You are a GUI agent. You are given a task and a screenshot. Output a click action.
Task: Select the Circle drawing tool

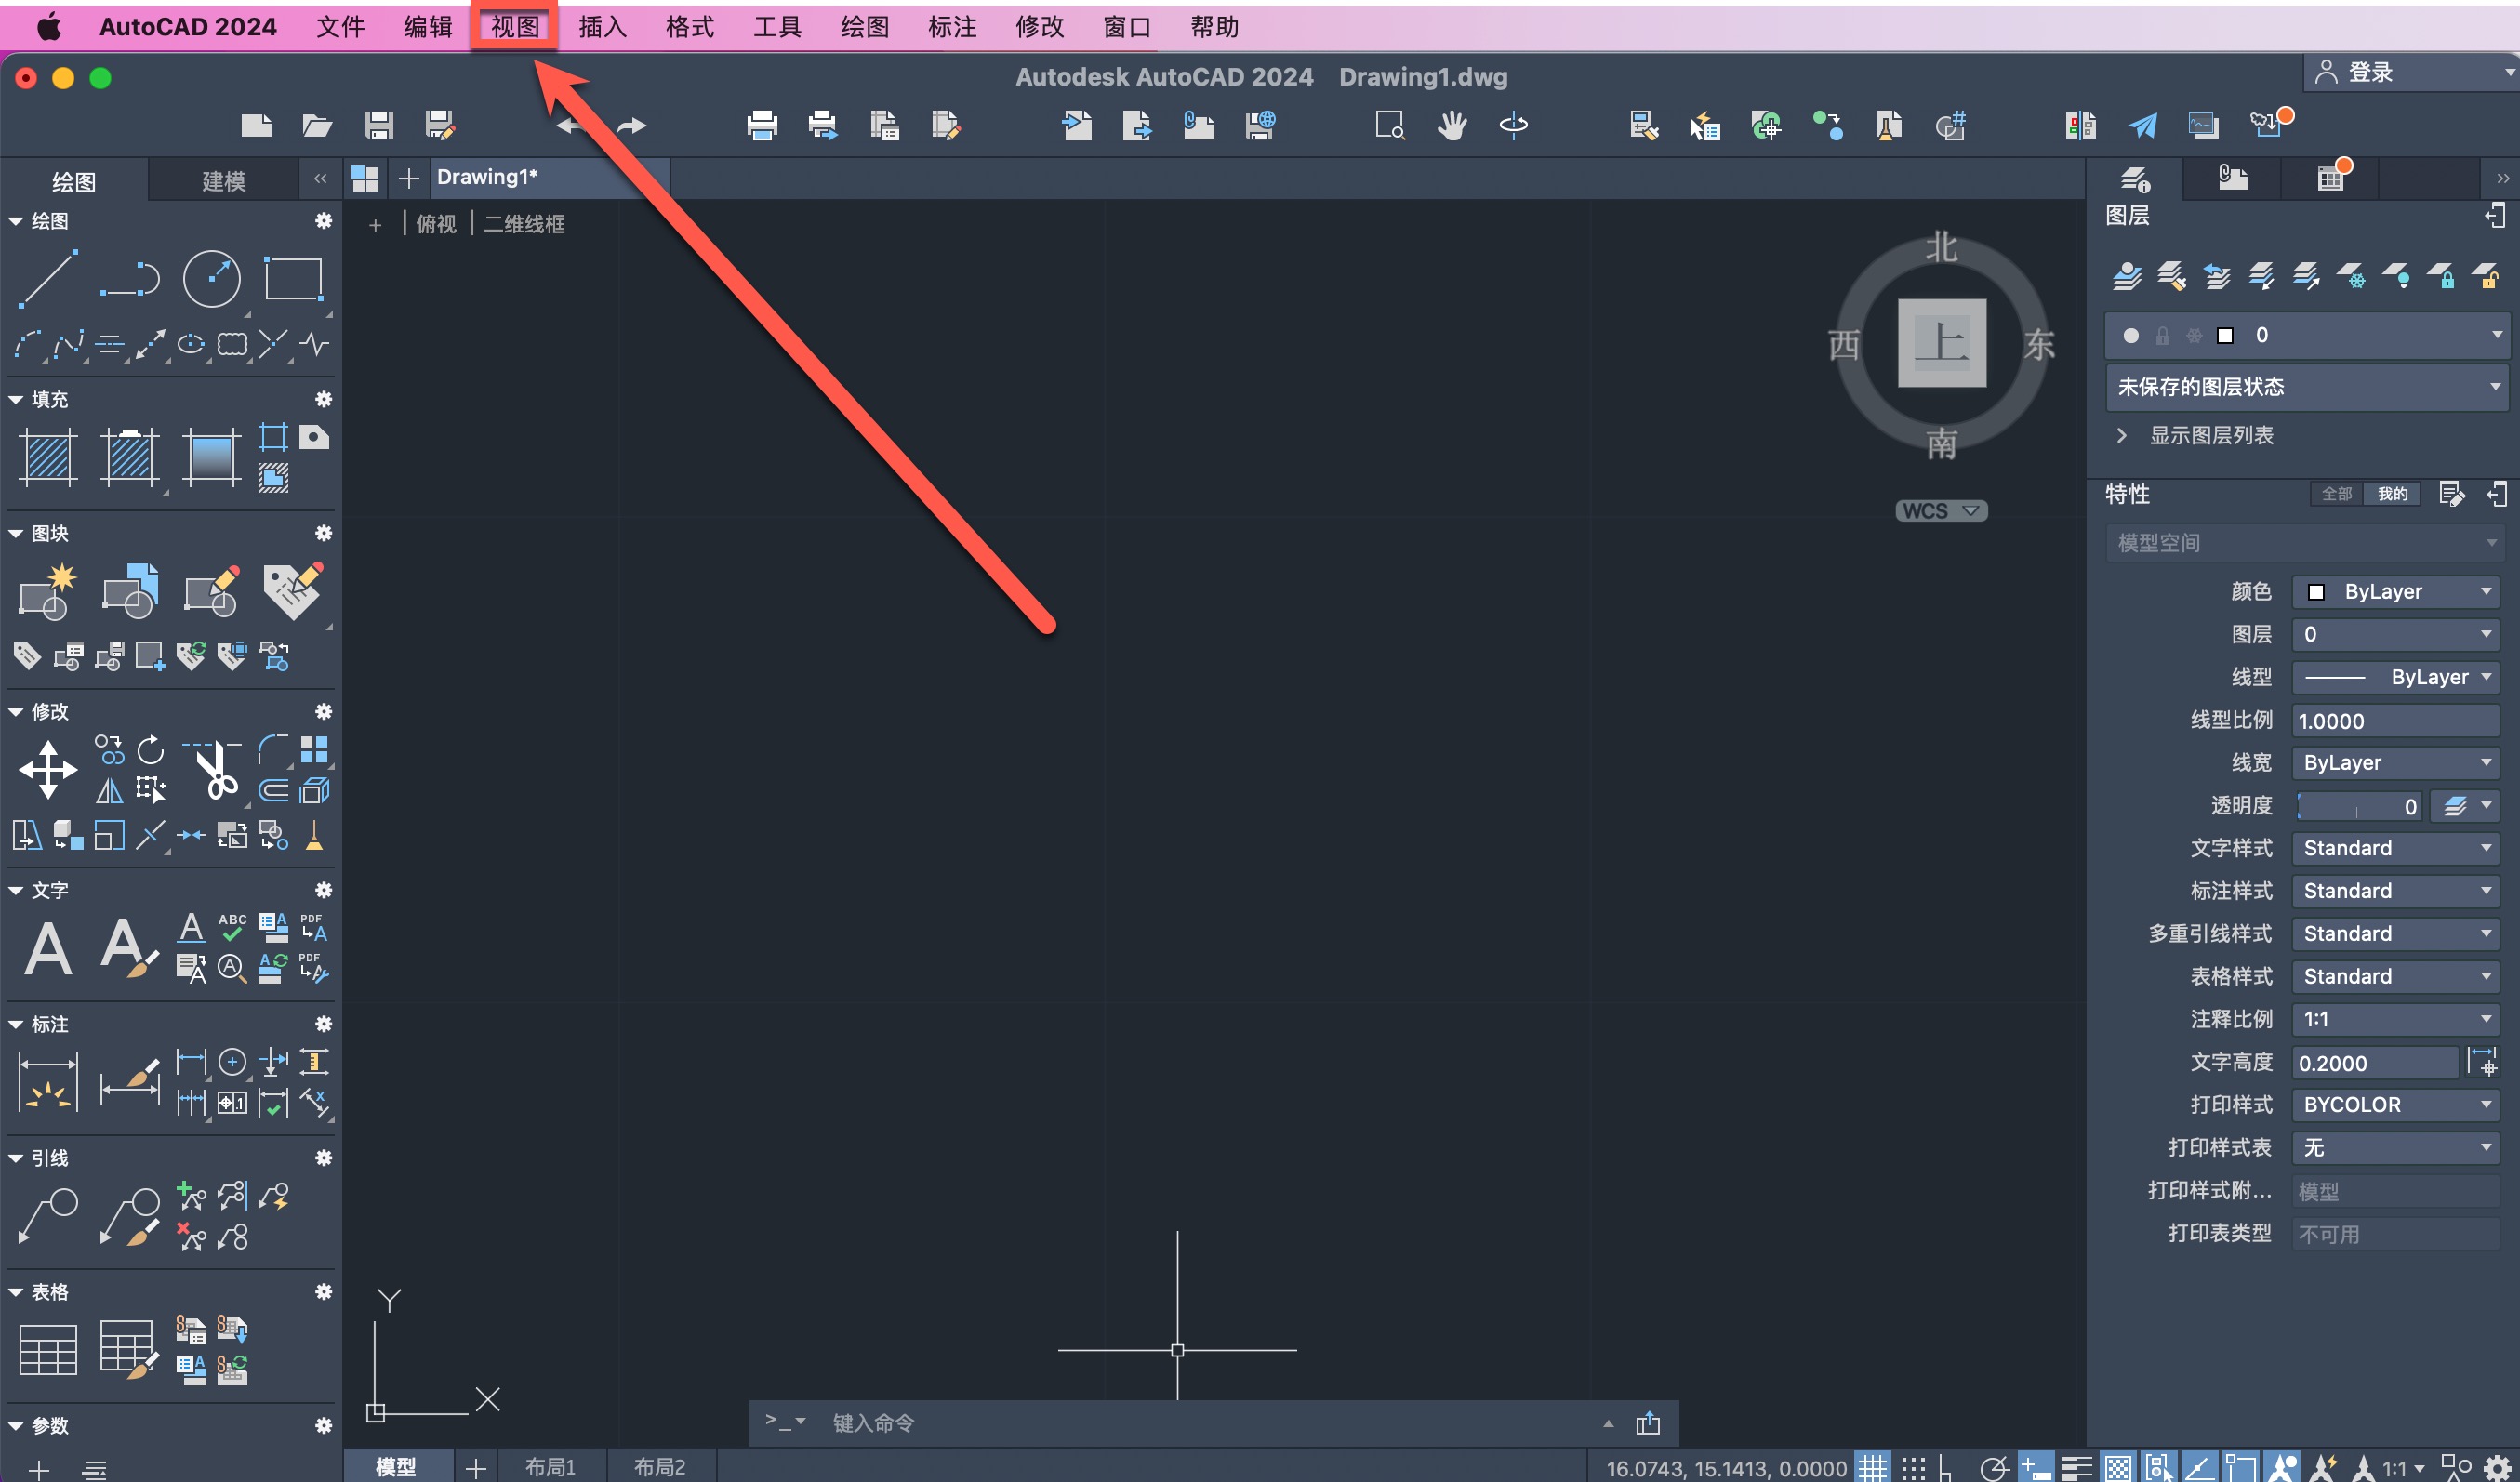click(211, 279)
